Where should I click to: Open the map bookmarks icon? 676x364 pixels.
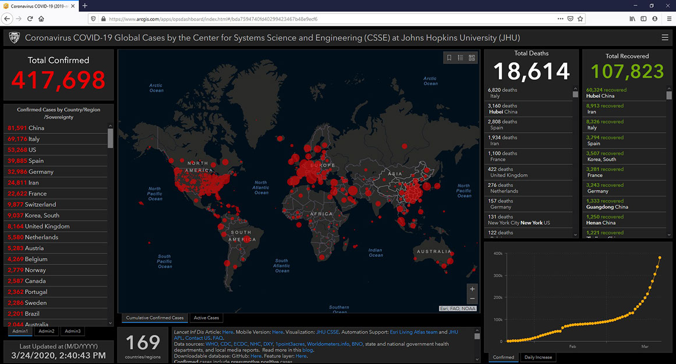click(x=450, y=57)
